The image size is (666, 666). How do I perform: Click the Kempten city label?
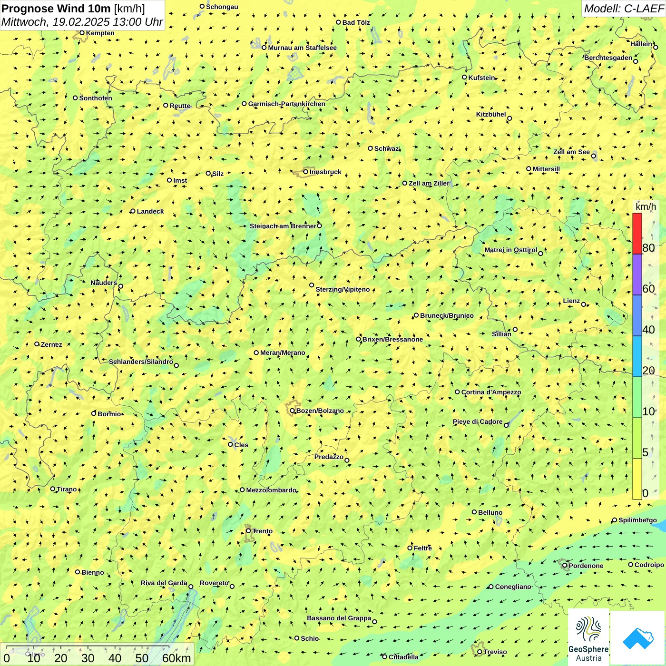[100, 33]
